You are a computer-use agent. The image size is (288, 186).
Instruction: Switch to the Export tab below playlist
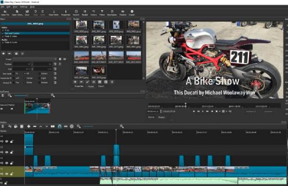pyautogui.click(x=101, y=86)
